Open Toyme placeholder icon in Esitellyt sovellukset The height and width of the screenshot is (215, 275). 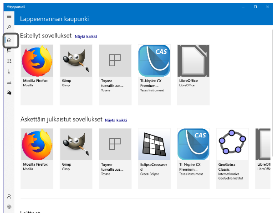point(115,61)
